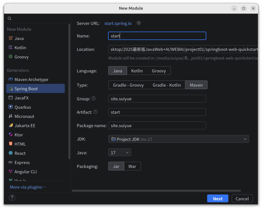
Task: Click the Artifact text field
Action: [x=157, y=112]
